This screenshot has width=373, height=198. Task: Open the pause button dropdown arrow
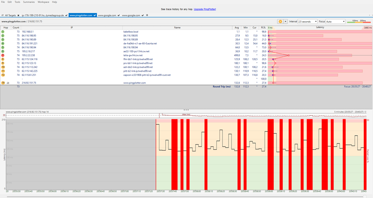pyautogui.click(x=286, y=21)
